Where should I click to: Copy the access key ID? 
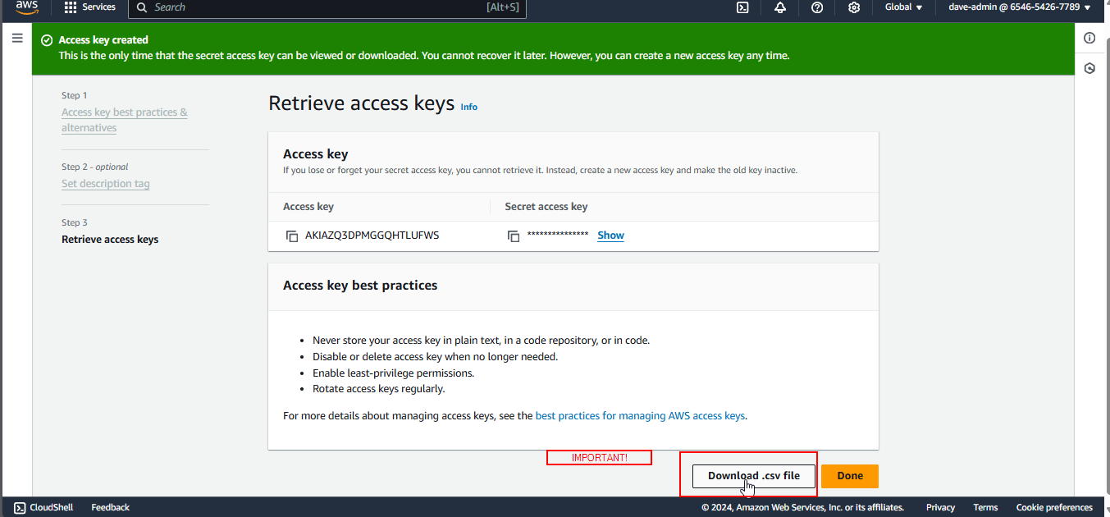coord(291,236)
